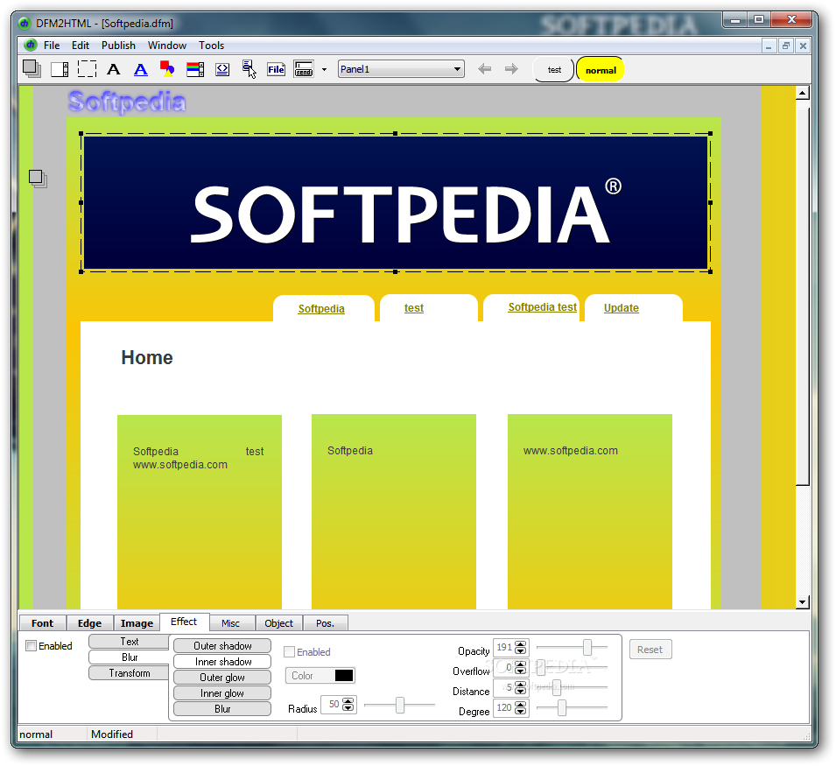Click the colored shapes image tool
The image size is (836, 766).
coord(167,69)
